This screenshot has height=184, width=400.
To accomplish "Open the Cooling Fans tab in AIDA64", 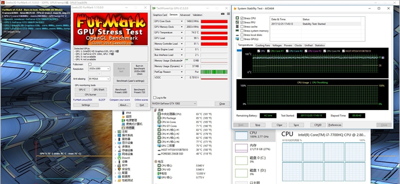I will click(263, 45).
